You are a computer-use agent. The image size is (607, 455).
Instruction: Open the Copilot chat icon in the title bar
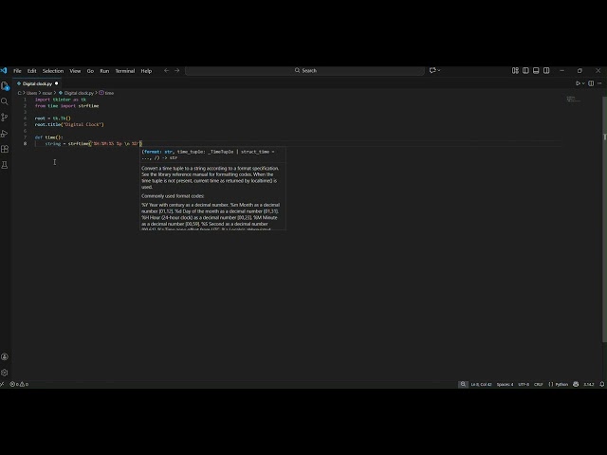(x=432, y=70)
